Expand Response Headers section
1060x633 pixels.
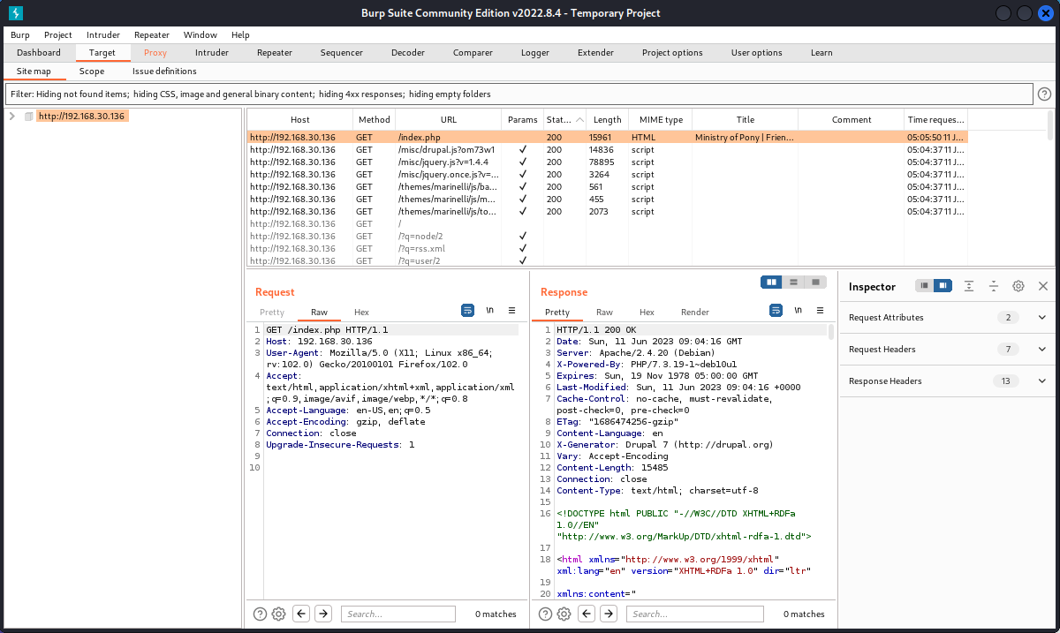pyautogui.click(x=1041, y=381)
